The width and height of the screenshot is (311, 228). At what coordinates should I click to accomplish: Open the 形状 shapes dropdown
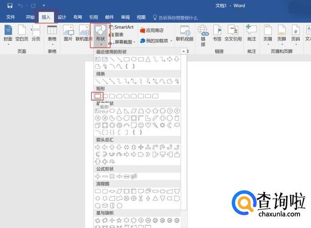(100, 35)
